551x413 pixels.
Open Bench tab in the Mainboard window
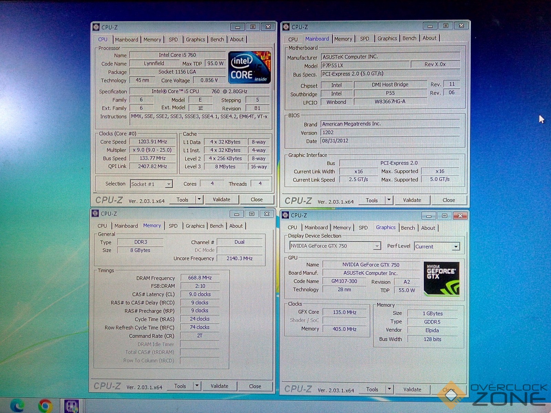(x=409, y=38)
